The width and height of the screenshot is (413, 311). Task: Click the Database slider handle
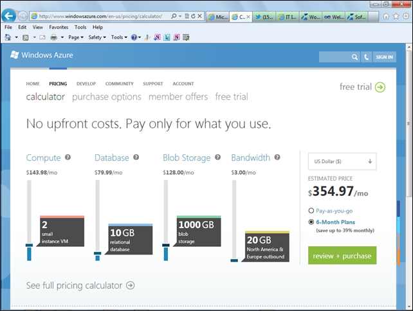coord(97,253)
